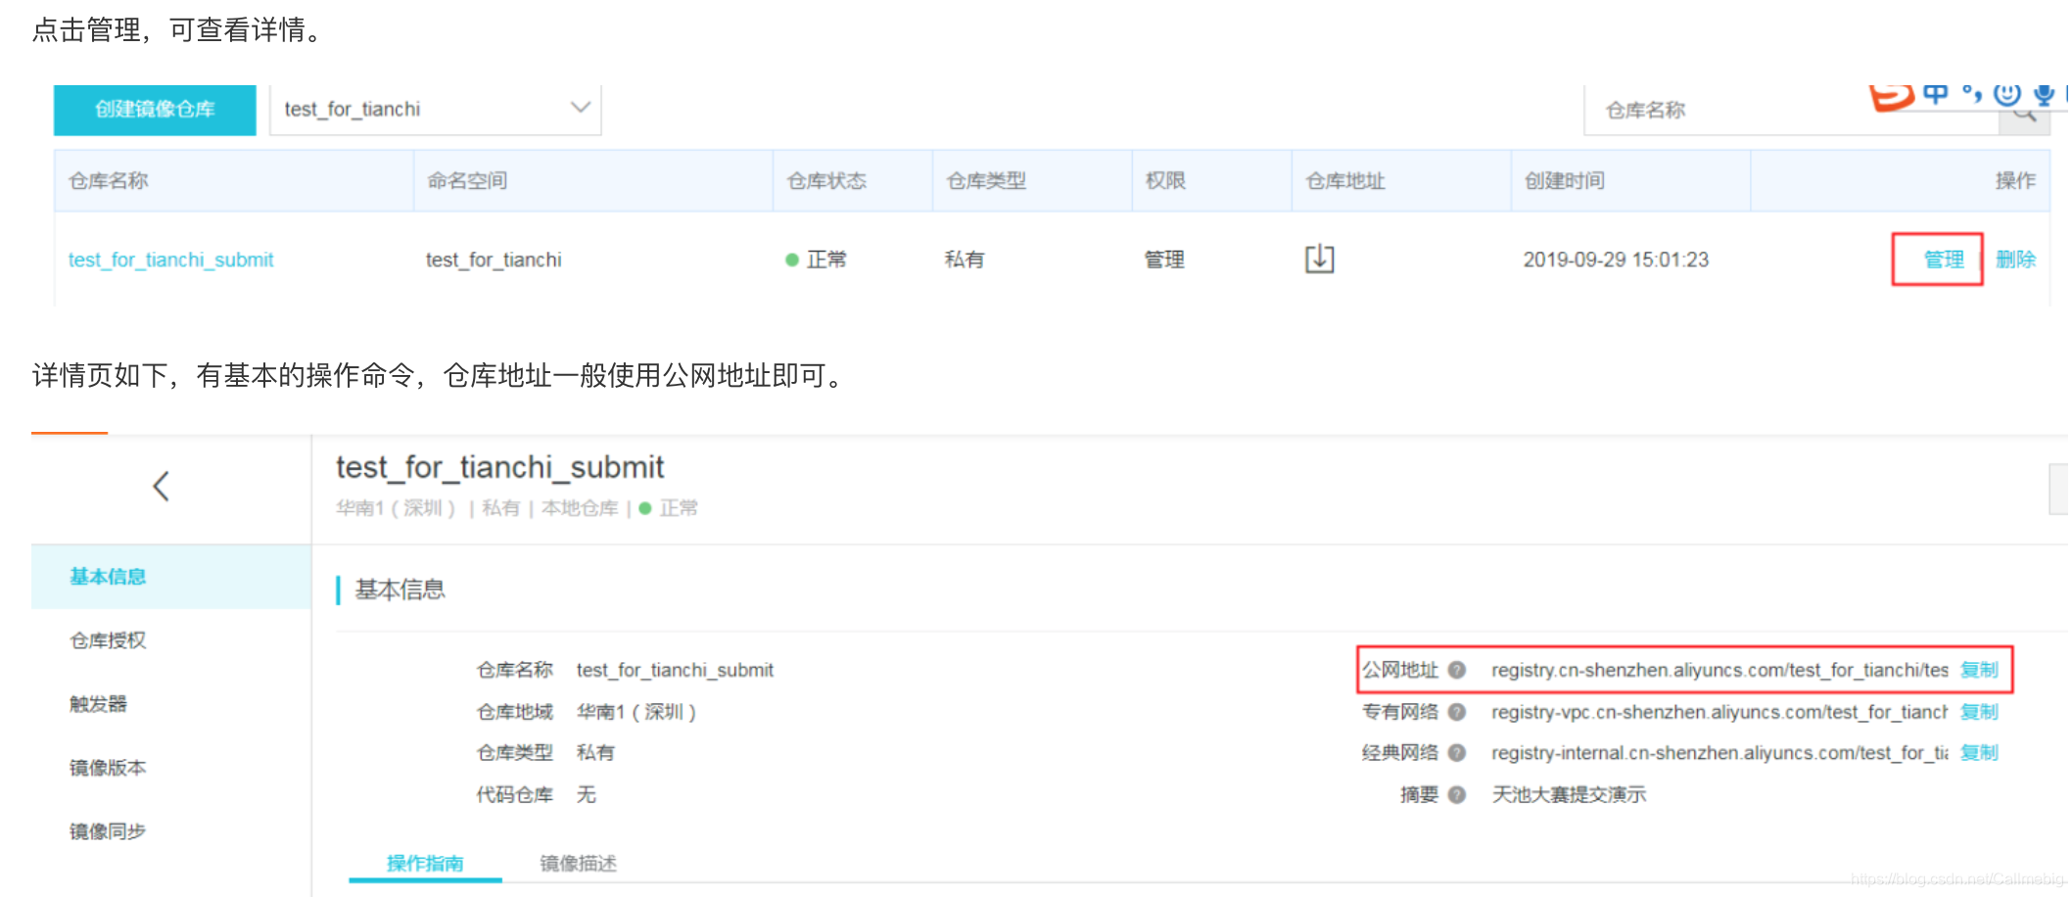The height and width of the screenshot is (897, 2072).
Task: Click the 华南1（深圳）region value in 基本信息
Action: tap(636, 712)
